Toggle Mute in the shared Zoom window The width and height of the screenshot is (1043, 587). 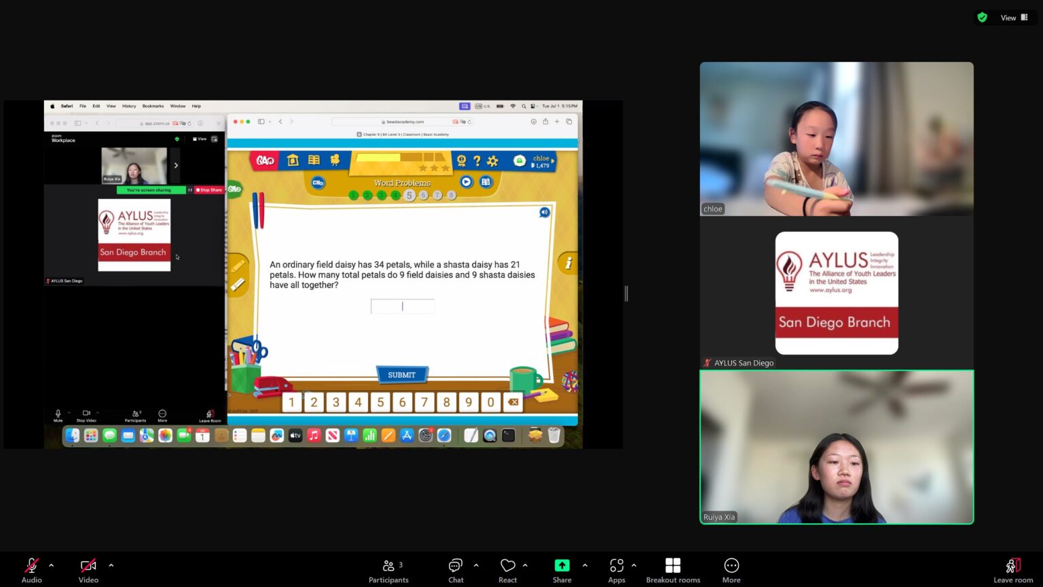(58, 415)
